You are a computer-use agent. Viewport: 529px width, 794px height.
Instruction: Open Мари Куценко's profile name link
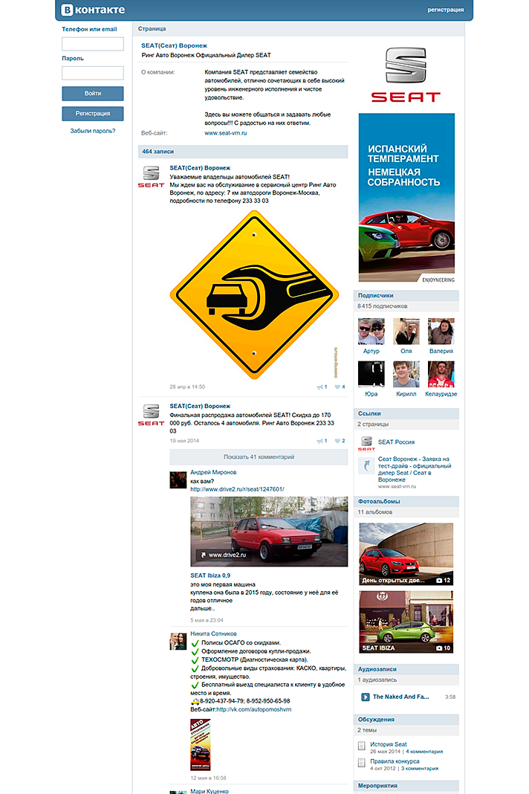209,791
